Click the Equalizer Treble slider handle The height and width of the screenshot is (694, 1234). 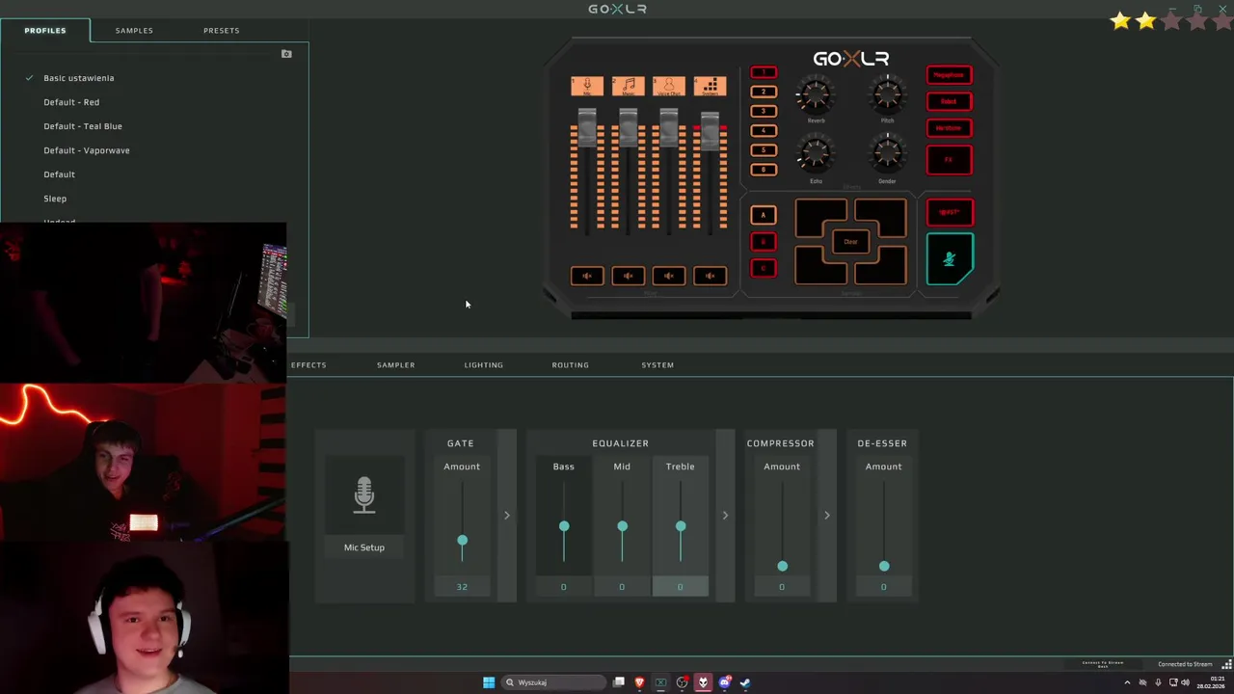pos(681,526)
